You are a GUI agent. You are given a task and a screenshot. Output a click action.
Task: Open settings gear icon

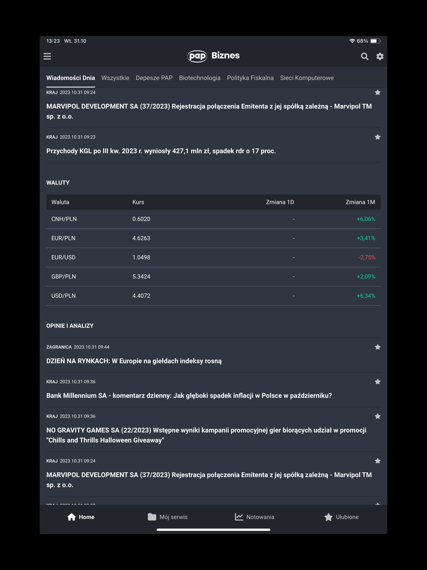pos(380,56)
